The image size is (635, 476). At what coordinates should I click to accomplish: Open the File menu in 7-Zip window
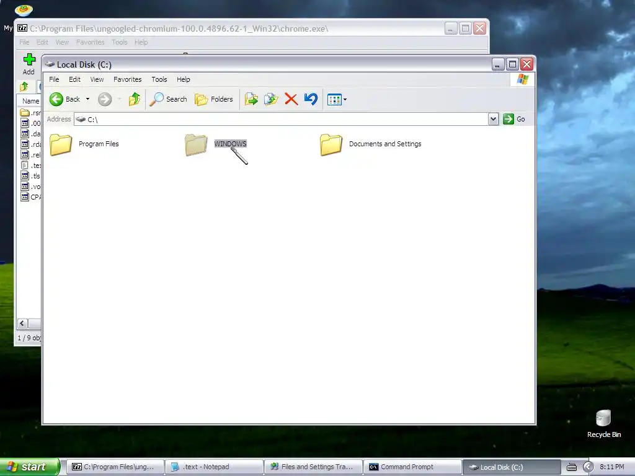[24, 42]
